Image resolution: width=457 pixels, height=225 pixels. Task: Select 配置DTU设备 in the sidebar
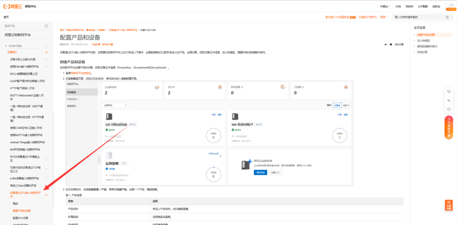click(21, 218)
